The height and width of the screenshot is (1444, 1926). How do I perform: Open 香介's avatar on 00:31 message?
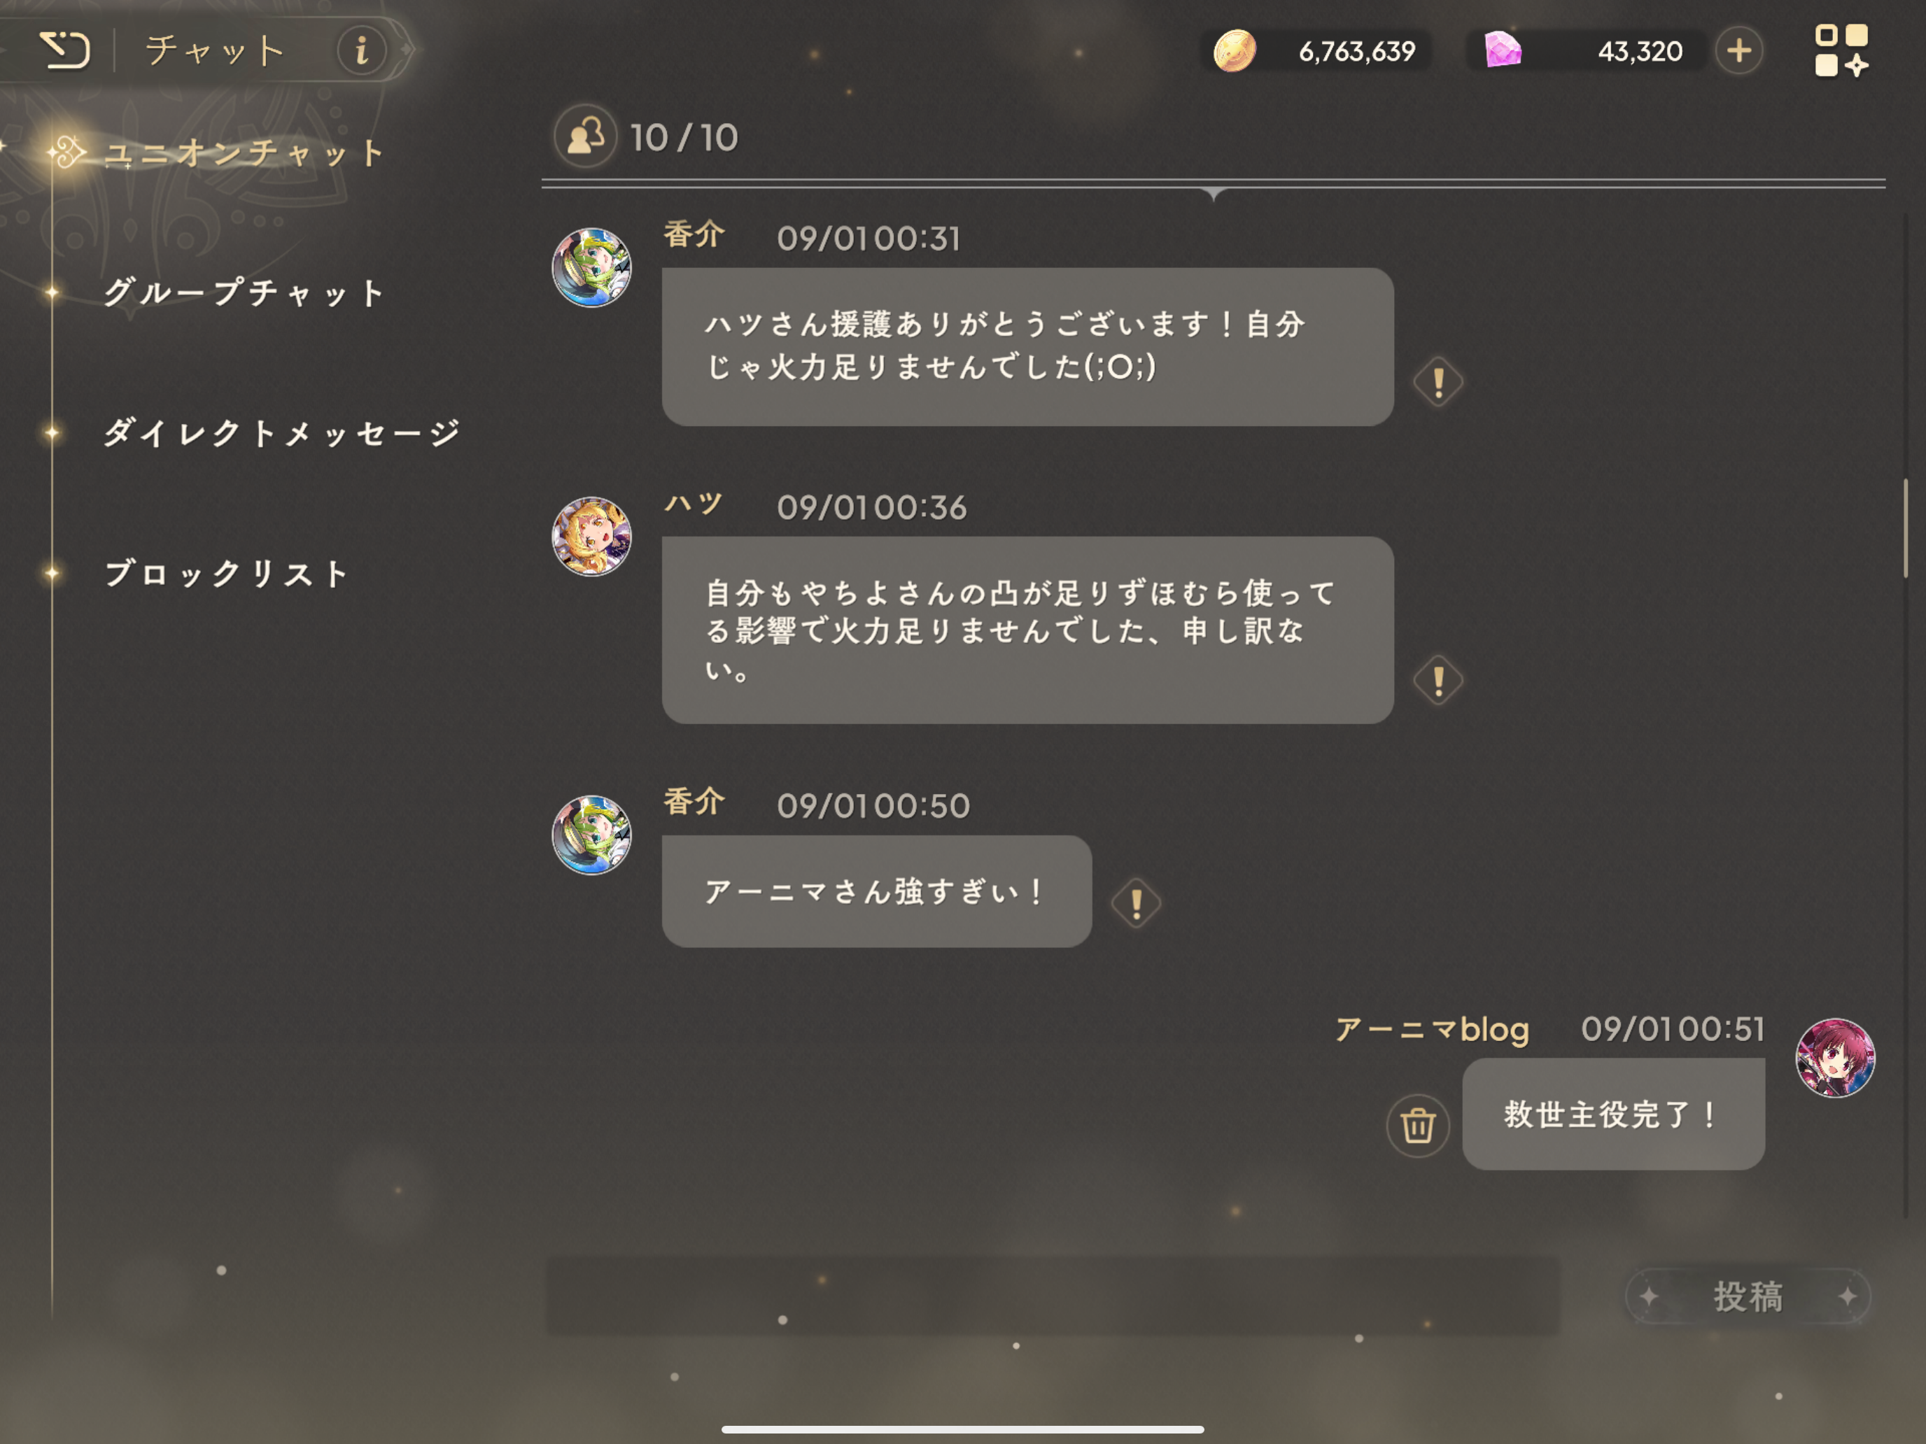click(x=591, y=267)
